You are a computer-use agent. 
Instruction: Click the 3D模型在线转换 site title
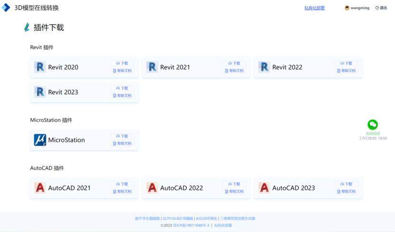(37, 8)
